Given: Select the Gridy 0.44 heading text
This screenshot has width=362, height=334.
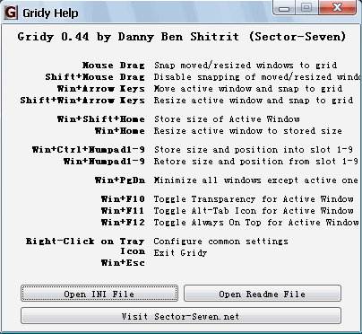Looking at the screenshot, I should [182, 37].
